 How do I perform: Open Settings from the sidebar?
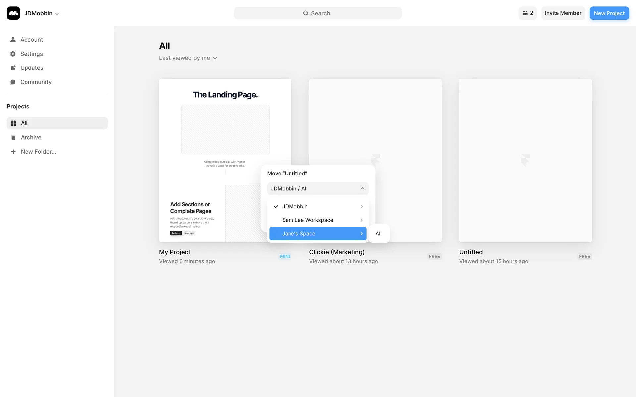31,54
